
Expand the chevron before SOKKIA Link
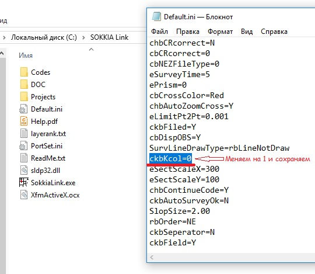coord(83,37)
